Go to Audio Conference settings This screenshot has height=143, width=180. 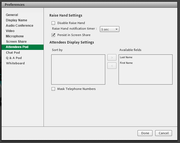tap(19, 26)
